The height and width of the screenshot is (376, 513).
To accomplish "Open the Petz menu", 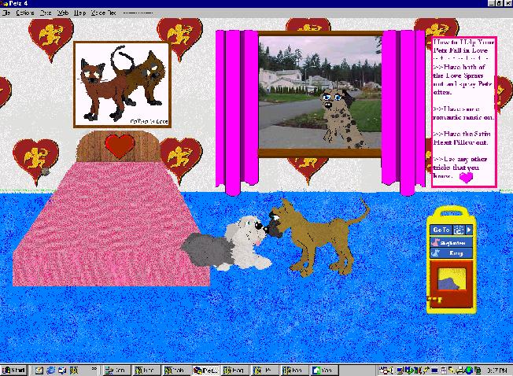I will (46, 13).
